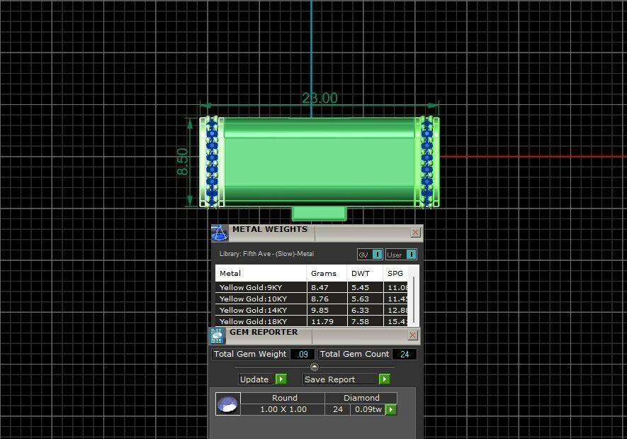
Task: Click the 11.79 grams cell
Action: click(327, 321)
